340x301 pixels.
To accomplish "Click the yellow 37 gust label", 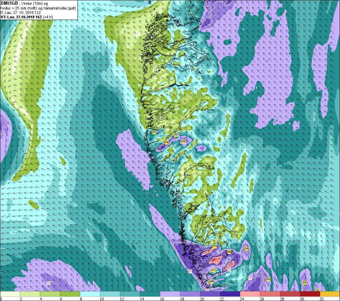I will coord(214,246).
